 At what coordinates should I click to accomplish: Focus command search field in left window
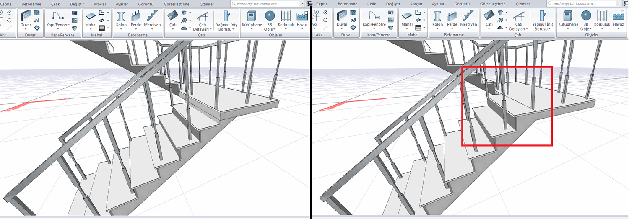(x=268, y=3)
